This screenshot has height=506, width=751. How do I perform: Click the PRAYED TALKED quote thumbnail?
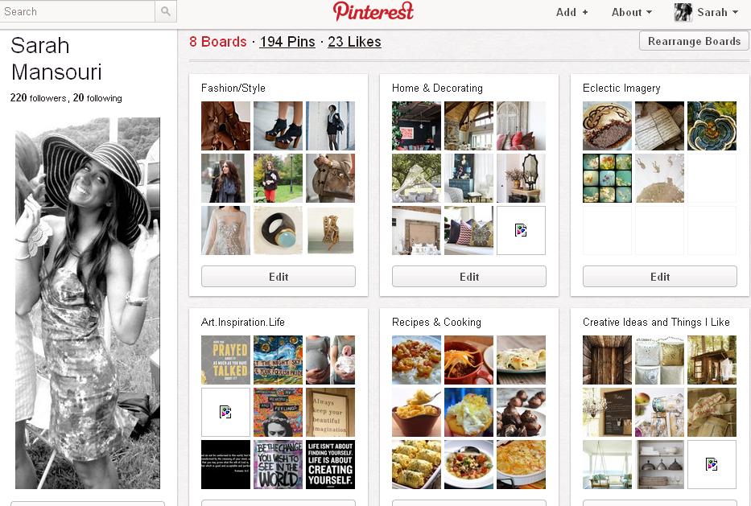click(x=225, y=360)
